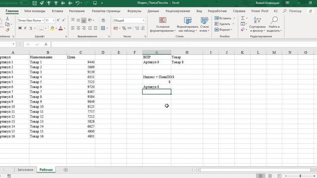Save the workbook from the quick access toolbar
This screenshot has width=317, height=178.
pyautogui.click(x=35, y=3)
